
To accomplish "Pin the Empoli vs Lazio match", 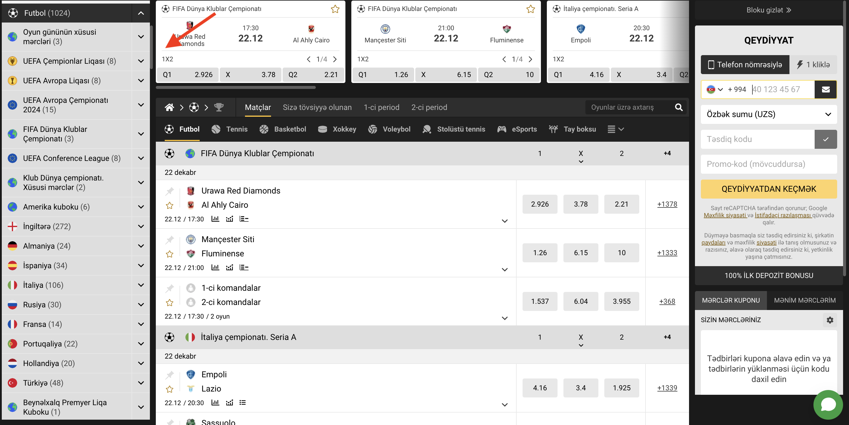I will 170,375.
